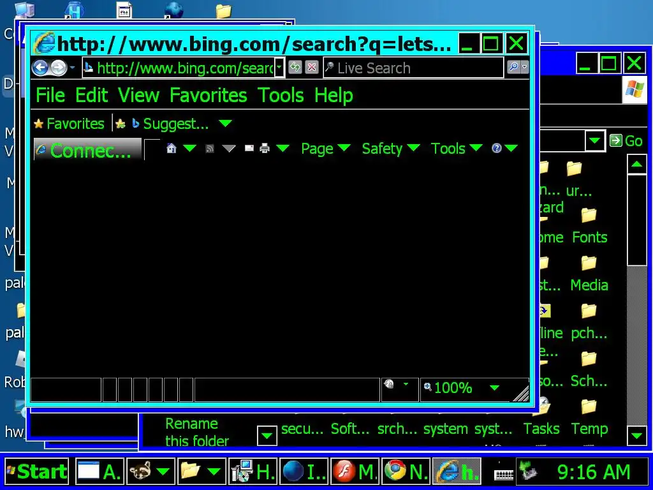653x490 pixels.
Task: Click the keyboard icon in system tray
Action: (x=503, y=473)
